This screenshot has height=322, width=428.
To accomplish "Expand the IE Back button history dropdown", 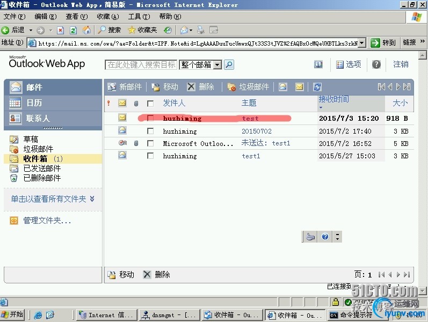I will pos(31,30).
